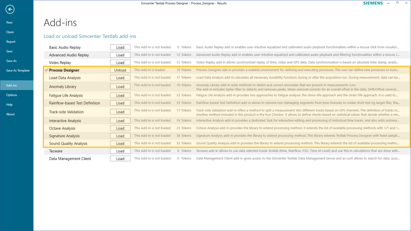Click the Siemens logo in title bar
This screenshot has width=411, height=231.
tap(373, 3)
